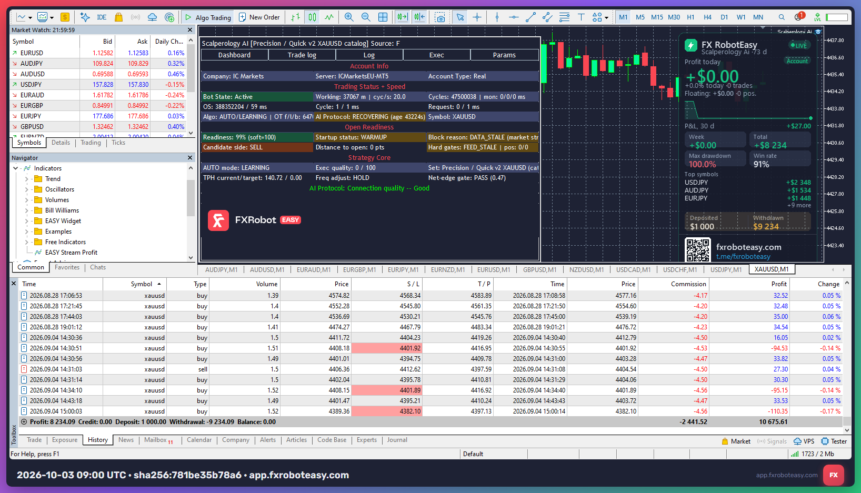
Task: Select the text label tool
Action: (581, 17)
